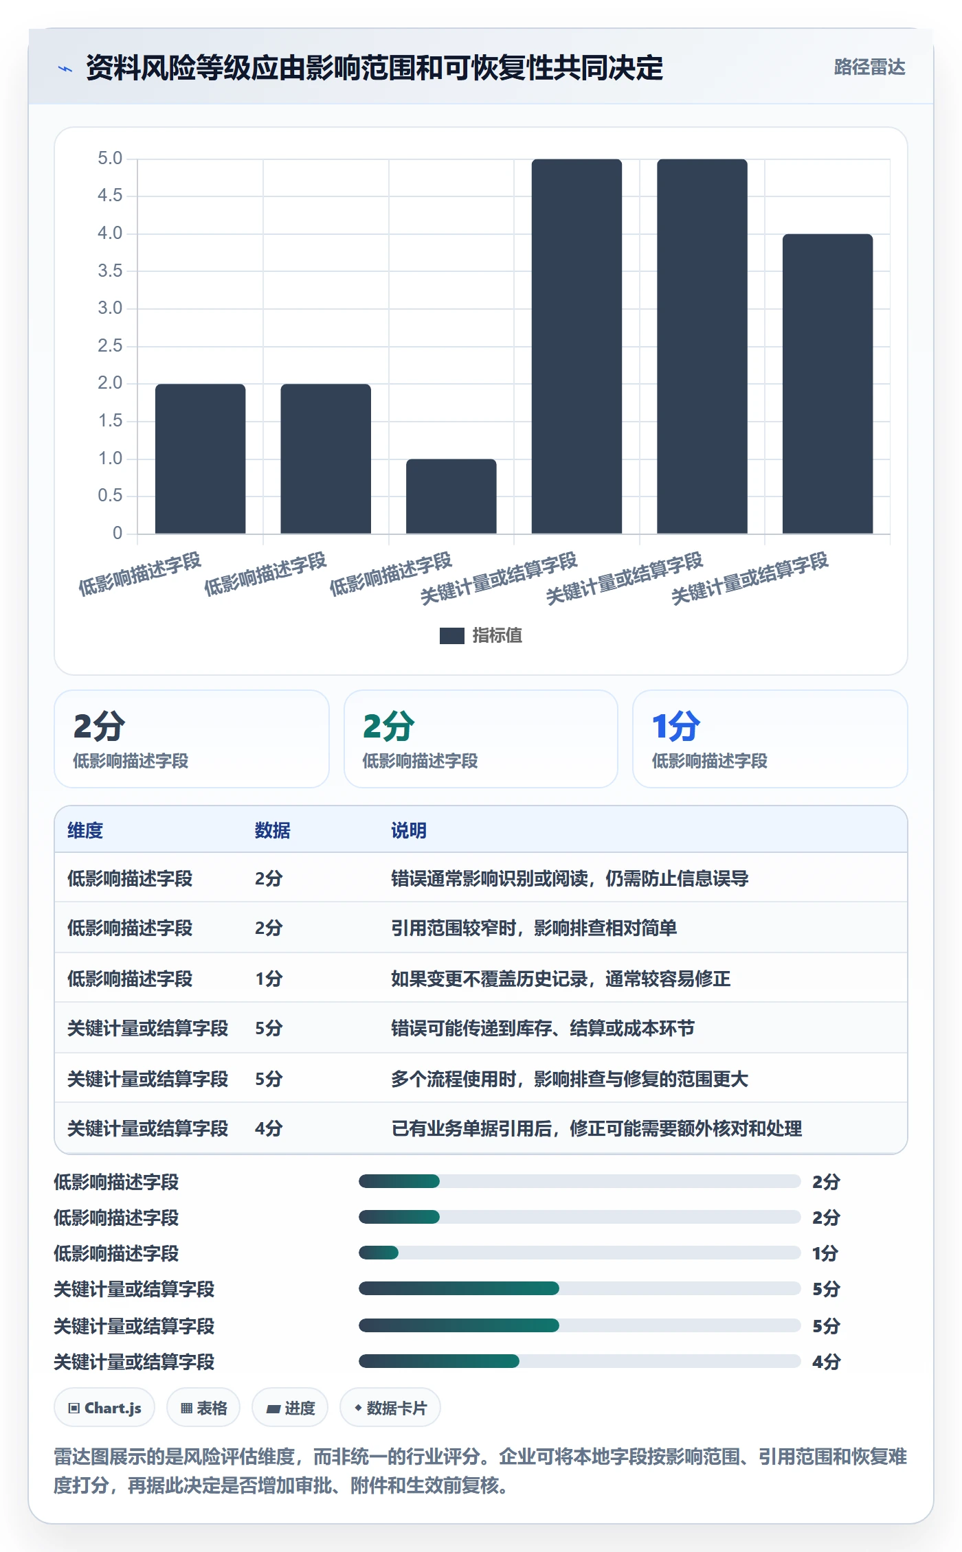Viewport: 962px width, 1552px height.
Task: Click the Chart.js chip icon
Action: 74,1408
